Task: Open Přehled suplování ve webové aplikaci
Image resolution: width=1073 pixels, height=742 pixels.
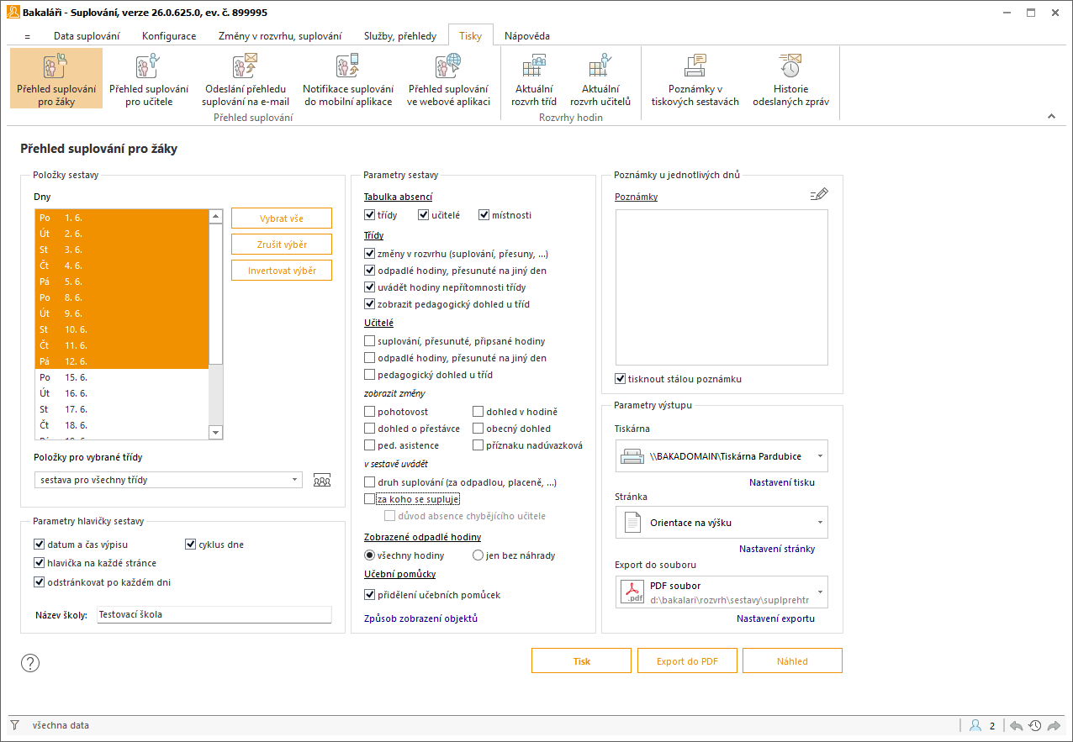Action: click(x=448, y=78)
